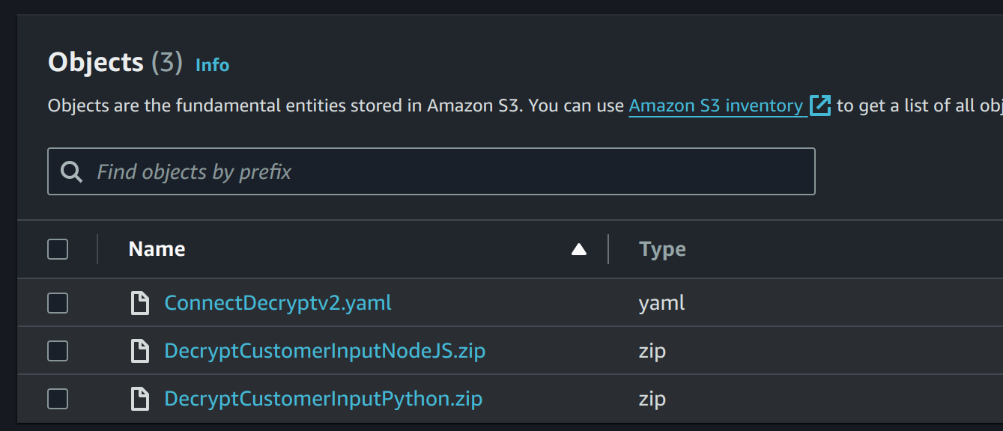Open the ConnectDecryptv2.yaml object

pos(278,303)
